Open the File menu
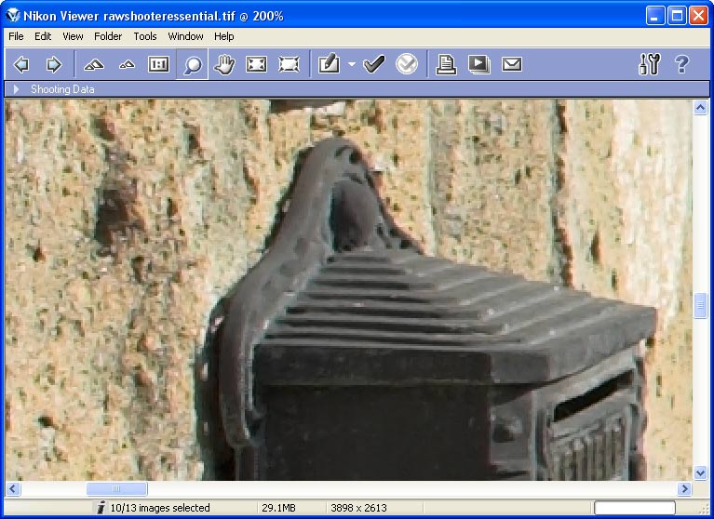 [x=16, y=36]
